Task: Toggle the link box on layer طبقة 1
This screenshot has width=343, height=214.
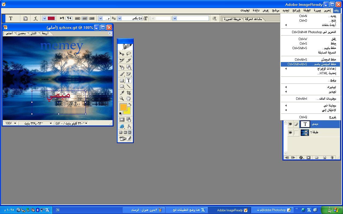Action: click(296, 132)
